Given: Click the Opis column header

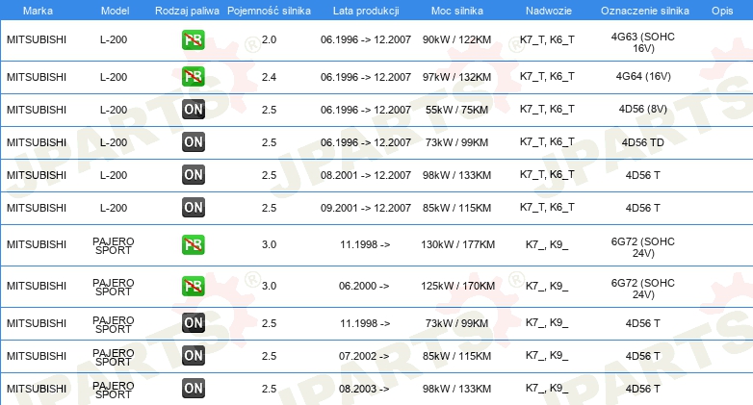Looking at the screenshot, I should pos(722,11).
